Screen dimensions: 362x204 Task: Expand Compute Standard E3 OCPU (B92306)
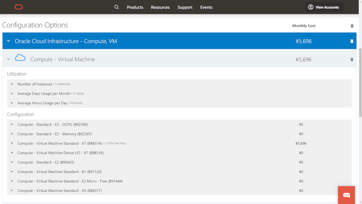click(x=12, y=124)
